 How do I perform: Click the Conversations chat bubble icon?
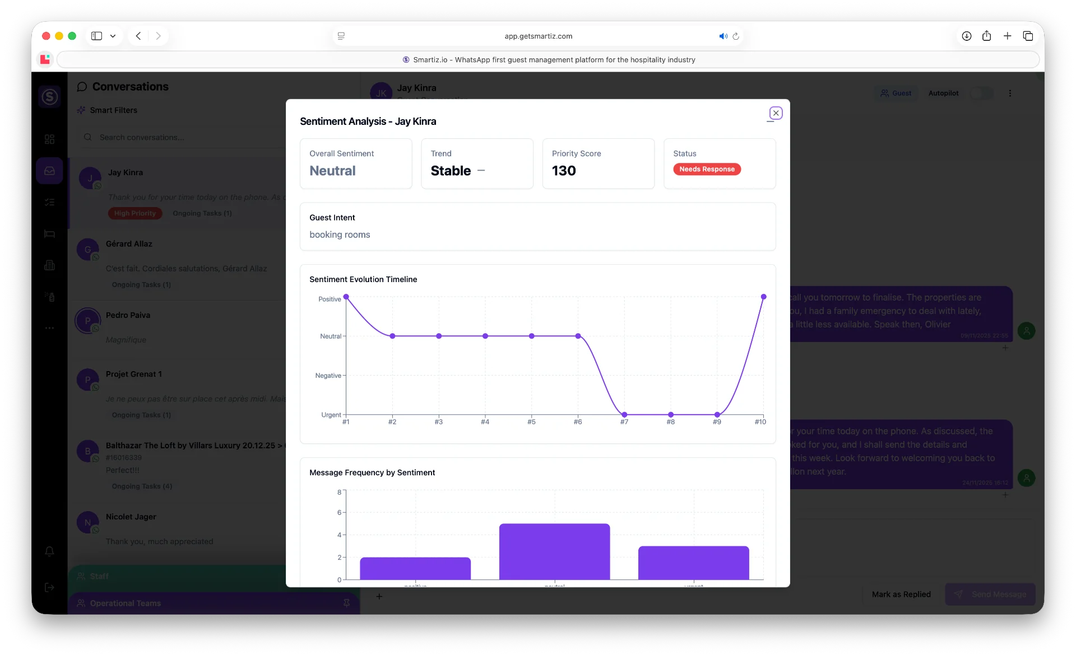pyautogui.click(x=82, y=87)
